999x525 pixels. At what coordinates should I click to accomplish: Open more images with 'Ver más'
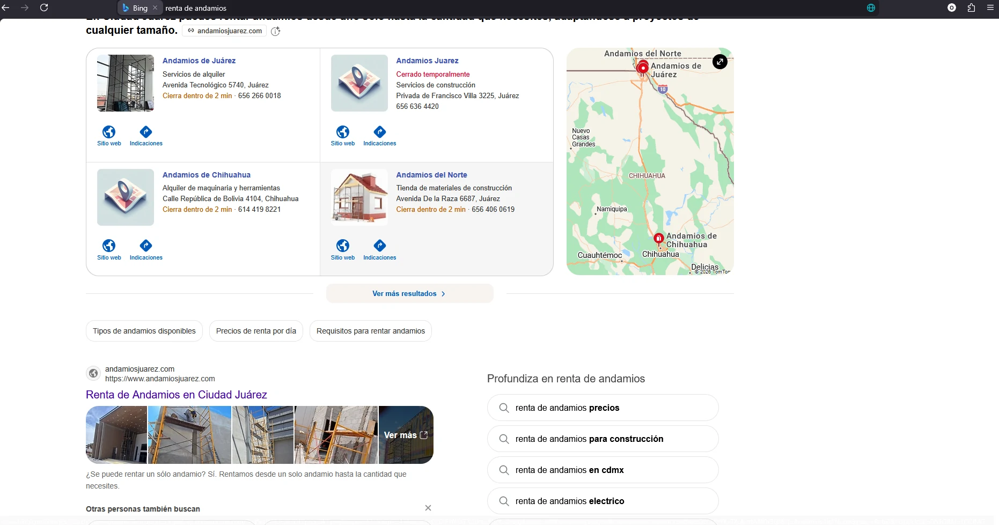coord(406,435)
